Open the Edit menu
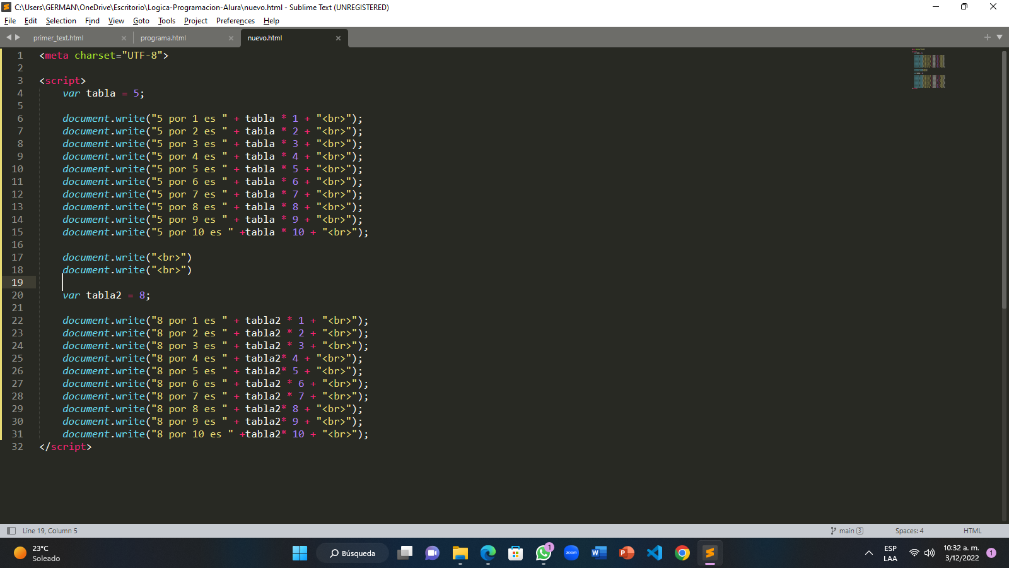The height and width of the screenshot is (568, 1009). 31,21
